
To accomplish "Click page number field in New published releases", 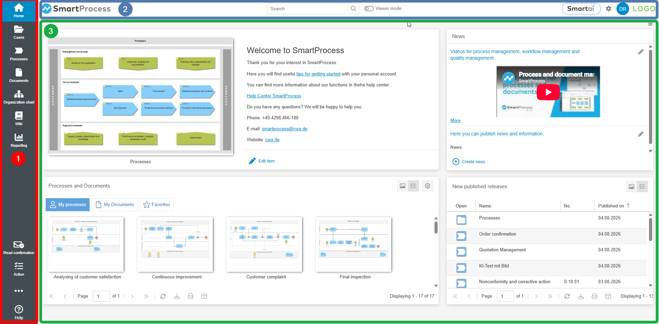I will [x=506, y=296].
